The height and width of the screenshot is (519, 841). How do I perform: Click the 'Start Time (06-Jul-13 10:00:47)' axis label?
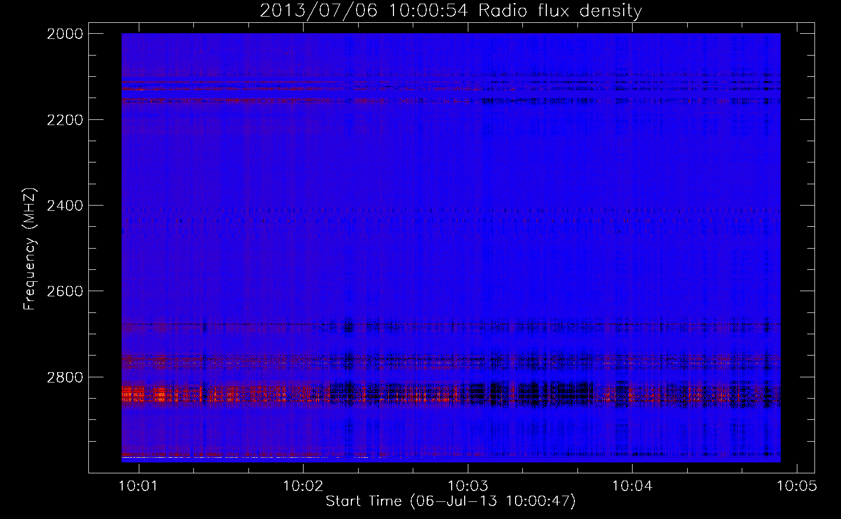tap(451, 501)
